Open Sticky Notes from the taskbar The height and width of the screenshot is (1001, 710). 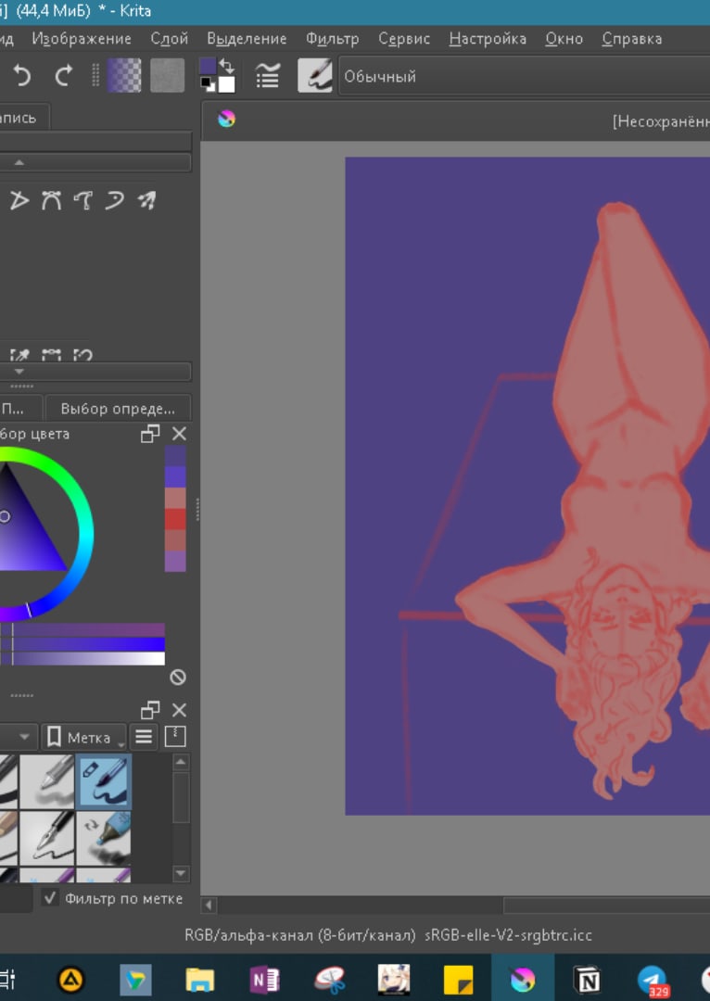458,979
